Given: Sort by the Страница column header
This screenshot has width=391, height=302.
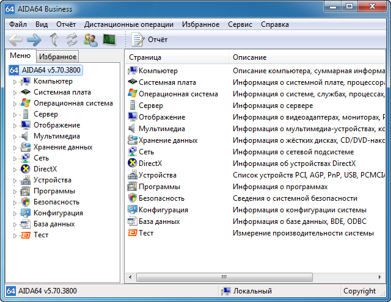Looking at the screenshot, I should pyautogui.click(x=177, y=57).
